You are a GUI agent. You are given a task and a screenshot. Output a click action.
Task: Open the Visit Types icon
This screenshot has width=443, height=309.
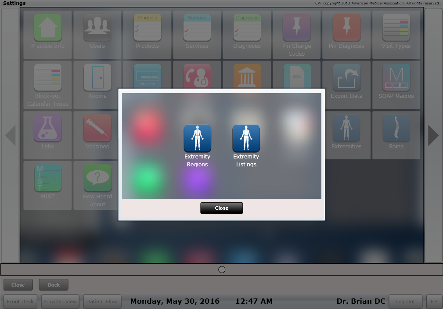(x=396, y=28)
